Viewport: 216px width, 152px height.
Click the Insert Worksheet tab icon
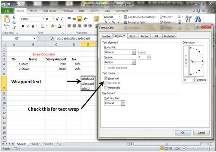[x=59, y=144]
